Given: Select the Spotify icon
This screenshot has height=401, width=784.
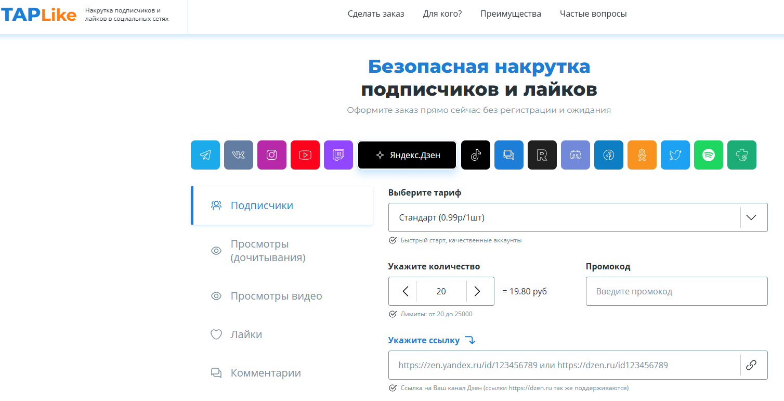Looking at the screenshot, I should pos(709,155).
